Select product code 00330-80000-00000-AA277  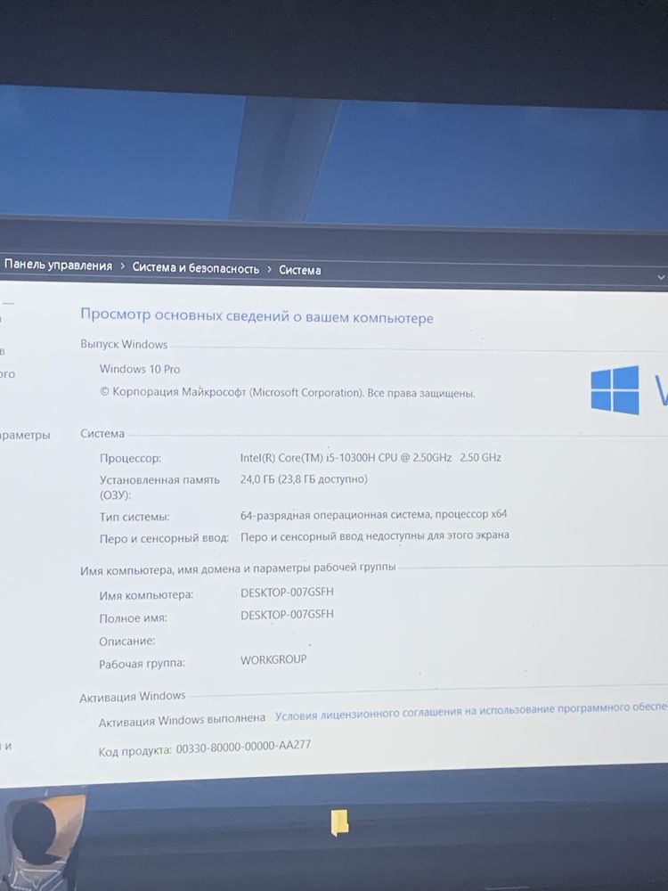(243, 746)
